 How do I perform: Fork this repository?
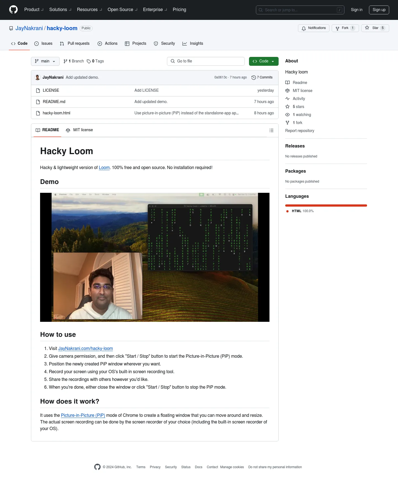(345, 28)
